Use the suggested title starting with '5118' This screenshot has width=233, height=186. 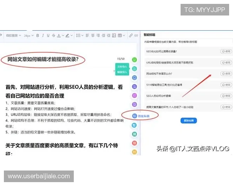coord(226,85)
